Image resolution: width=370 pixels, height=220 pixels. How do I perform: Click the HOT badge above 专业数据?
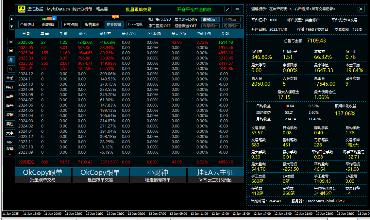click(x=115, y=17)
